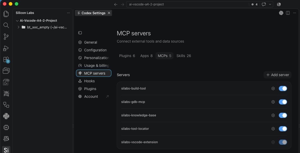Click the command center search field
Viewport: 300px width, 153px height.
(188, 4)
